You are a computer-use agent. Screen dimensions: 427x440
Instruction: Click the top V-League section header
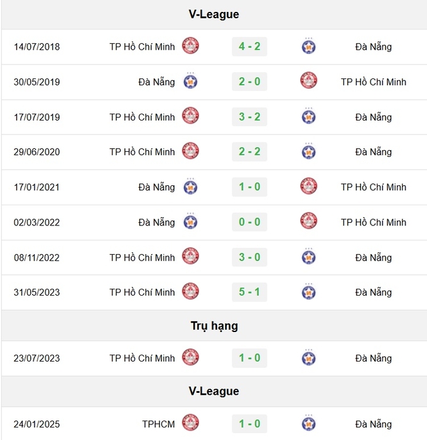pyautogui.click(x=214, y=14)
